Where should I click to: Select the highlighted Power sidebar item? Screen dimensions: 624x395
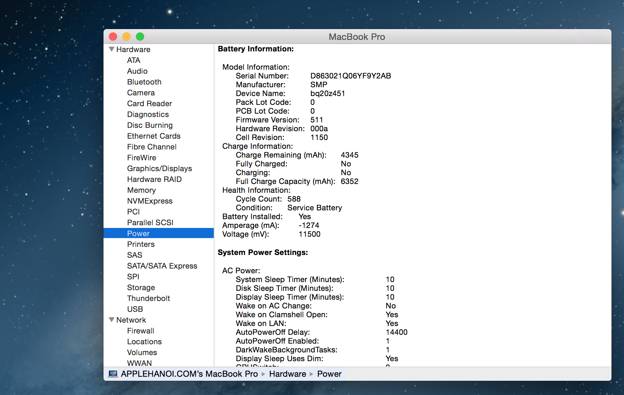pyautogui.click(x=138, y=233)
